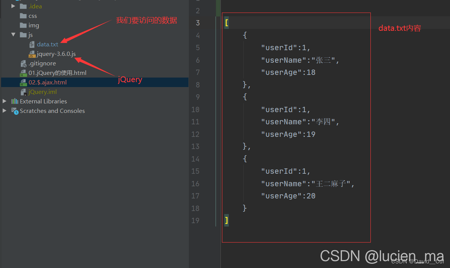Click "userId":1 on line 10
The image size is (450, 268).
[x=284, y=109]
